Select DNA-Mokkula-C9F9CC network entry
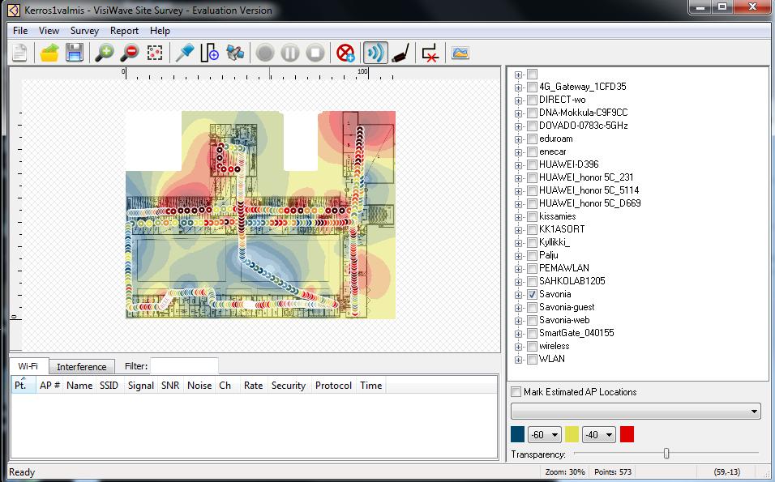 coord(583,113)
